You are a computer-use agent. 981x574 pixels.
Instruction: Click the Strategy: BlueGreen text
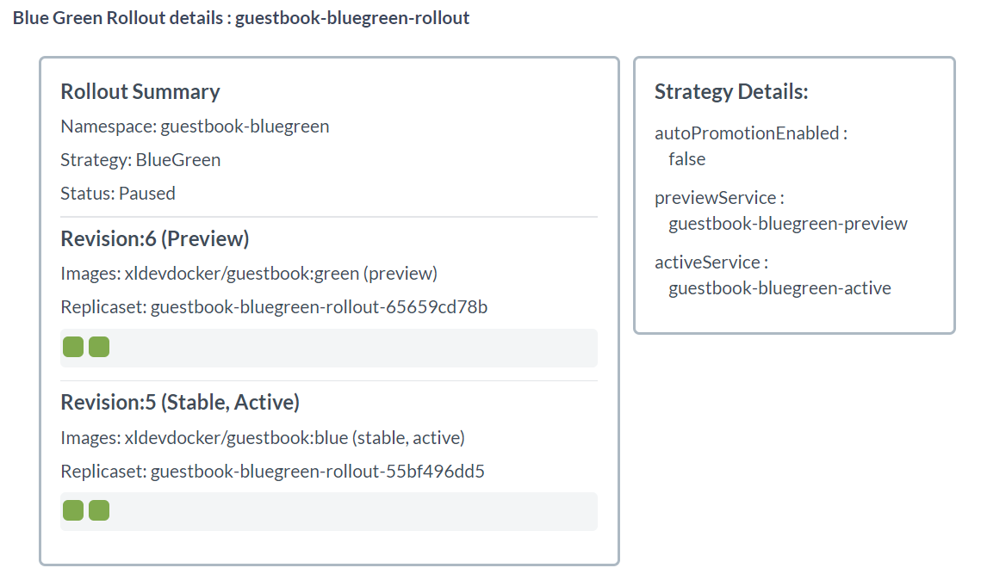(x=140, y=160)
